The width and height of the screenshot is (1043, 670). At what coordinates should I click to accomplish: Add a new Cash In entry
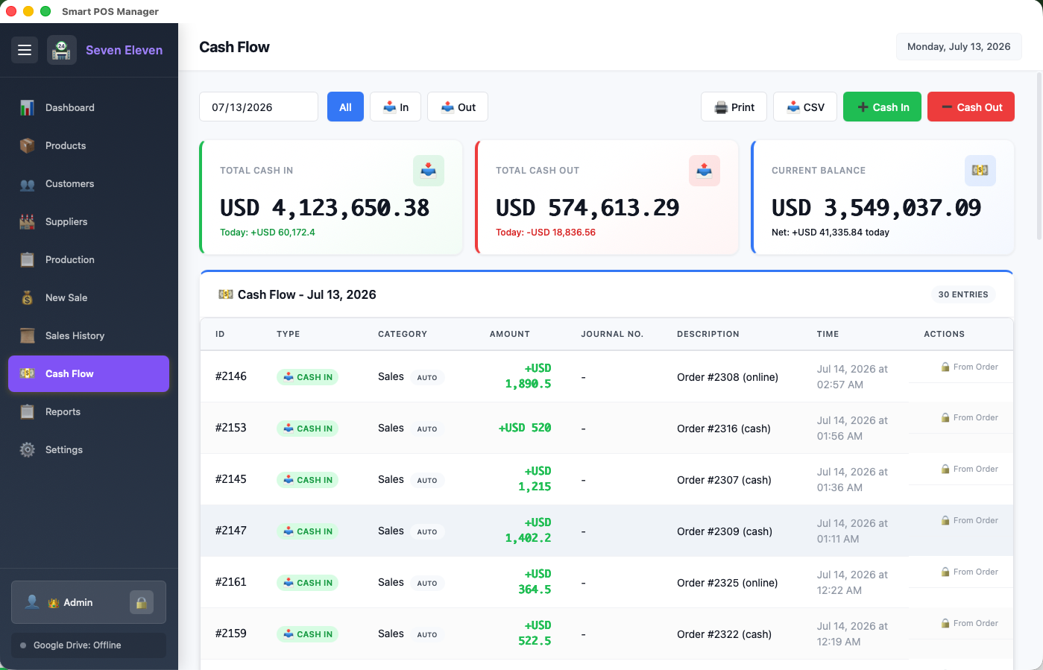(x=882, y=107)
